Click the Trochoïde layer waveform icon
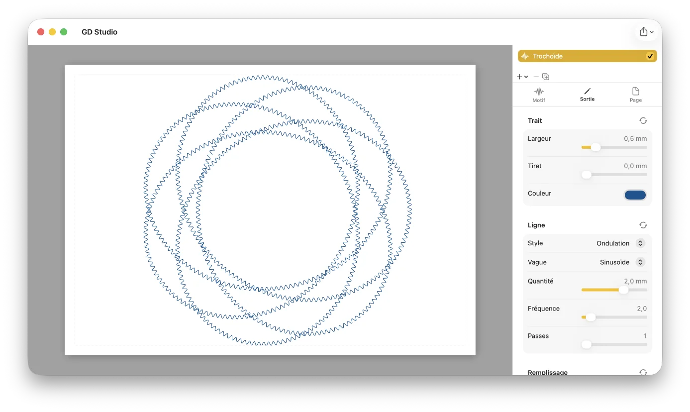The height and width of the screenshot is (412, 690). pyautogui.click(x=524, y=56)
